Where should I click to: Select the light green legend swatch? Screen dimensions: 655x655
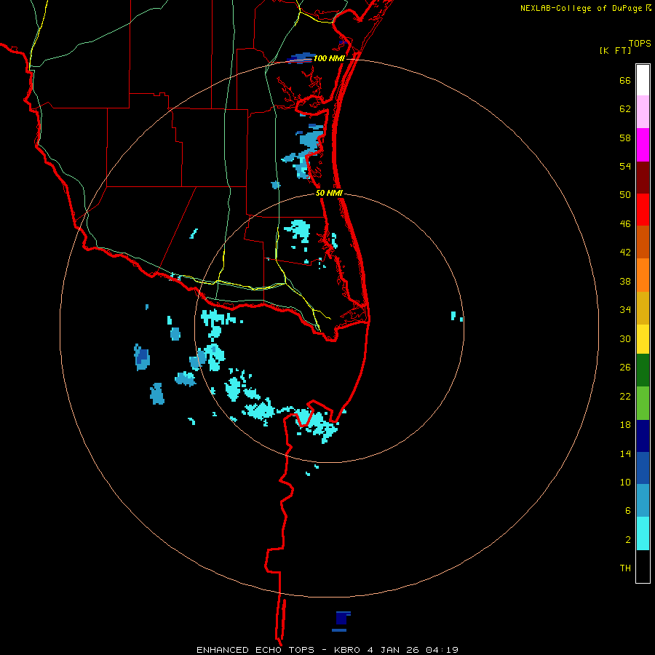643,403
